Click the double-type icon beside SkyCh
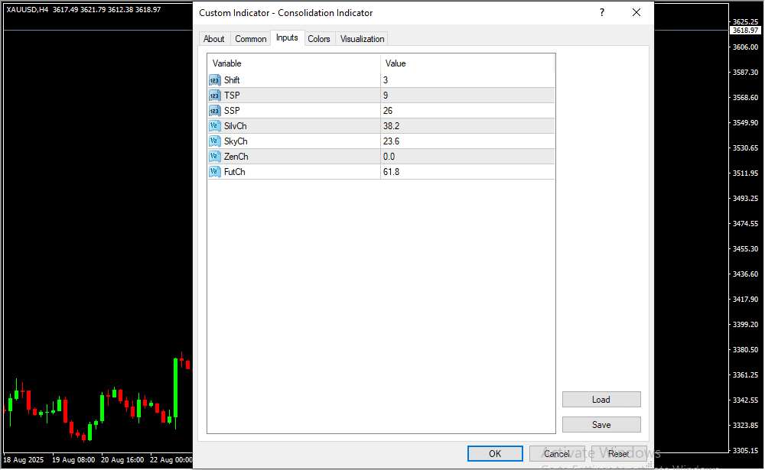765x470 pixels. pos(214,141)
